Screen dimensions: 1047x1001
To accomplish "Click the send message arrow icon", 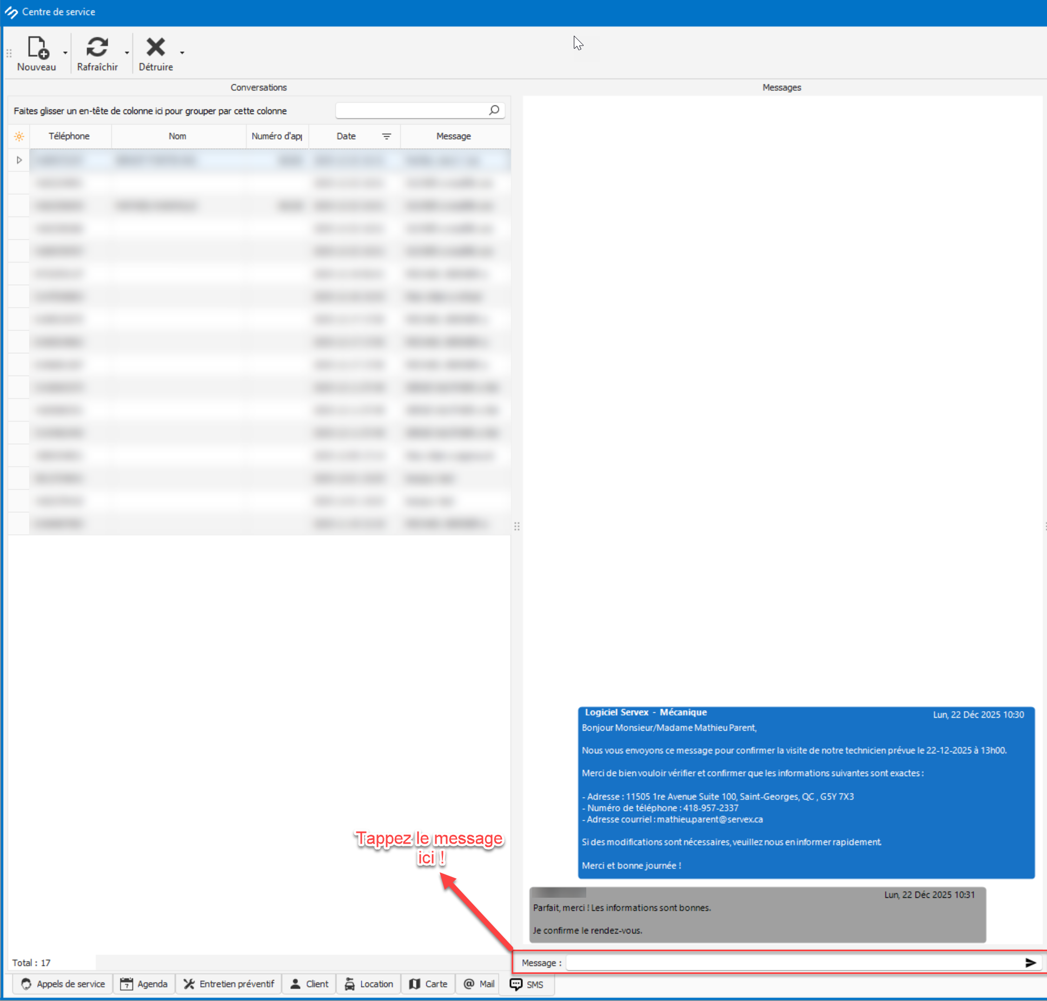I will 1030,963.
